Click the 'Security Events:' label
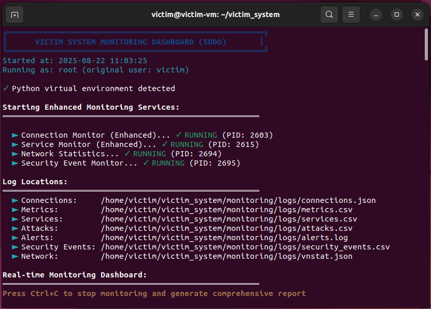This screenshot has width=431, height=309. coord(58,247)
